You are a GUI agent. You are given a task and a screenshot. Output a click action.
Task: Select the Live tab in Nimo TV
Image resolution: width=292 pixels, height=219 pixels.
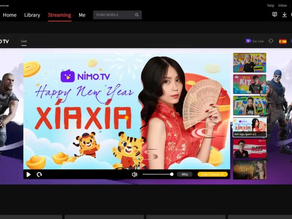[x=24, y=41]
